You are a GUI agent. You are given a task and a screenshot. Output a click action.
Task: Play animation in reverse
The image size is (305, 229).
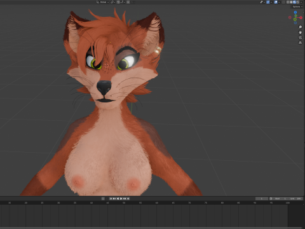(118, 198)
